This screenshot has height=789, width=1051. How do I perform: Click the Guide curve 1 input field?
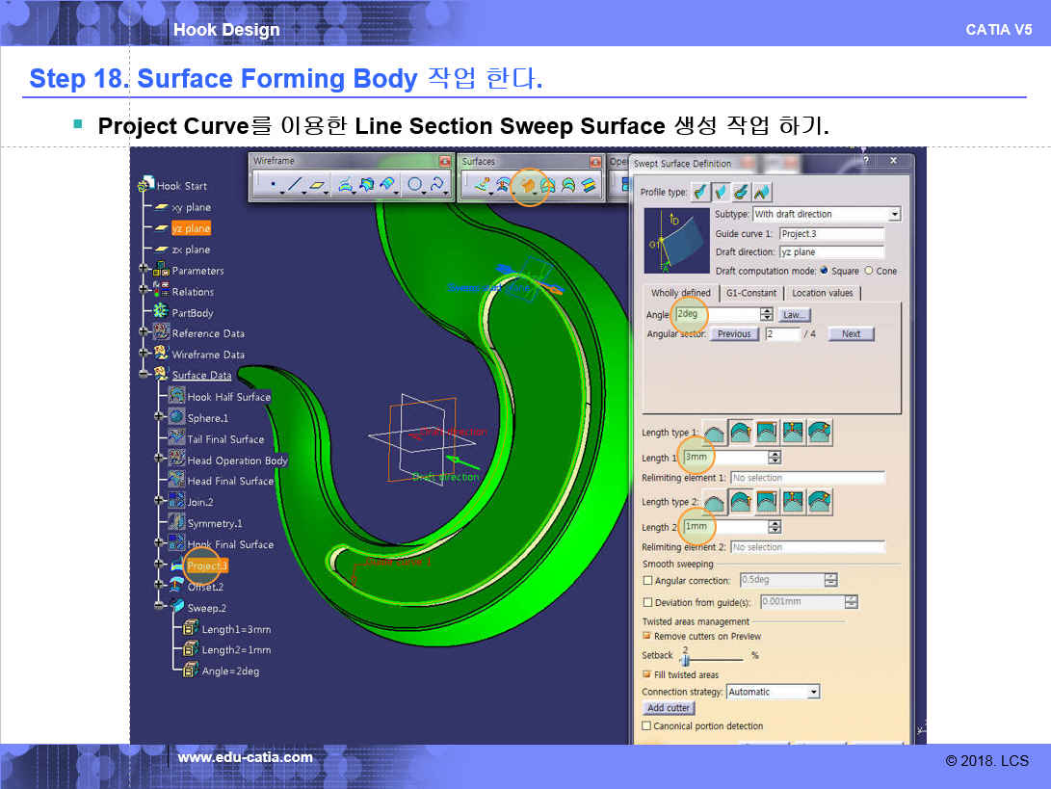[831, 234]
